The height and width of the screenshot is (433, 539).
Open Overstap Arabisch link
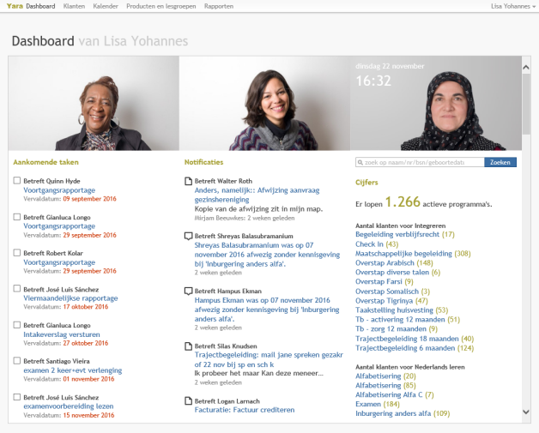385,263
